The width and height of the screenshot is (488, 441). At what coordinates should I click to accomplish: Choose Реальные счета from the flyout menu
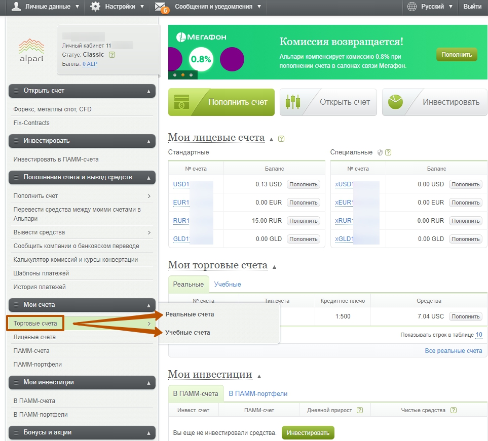[190, 314]
